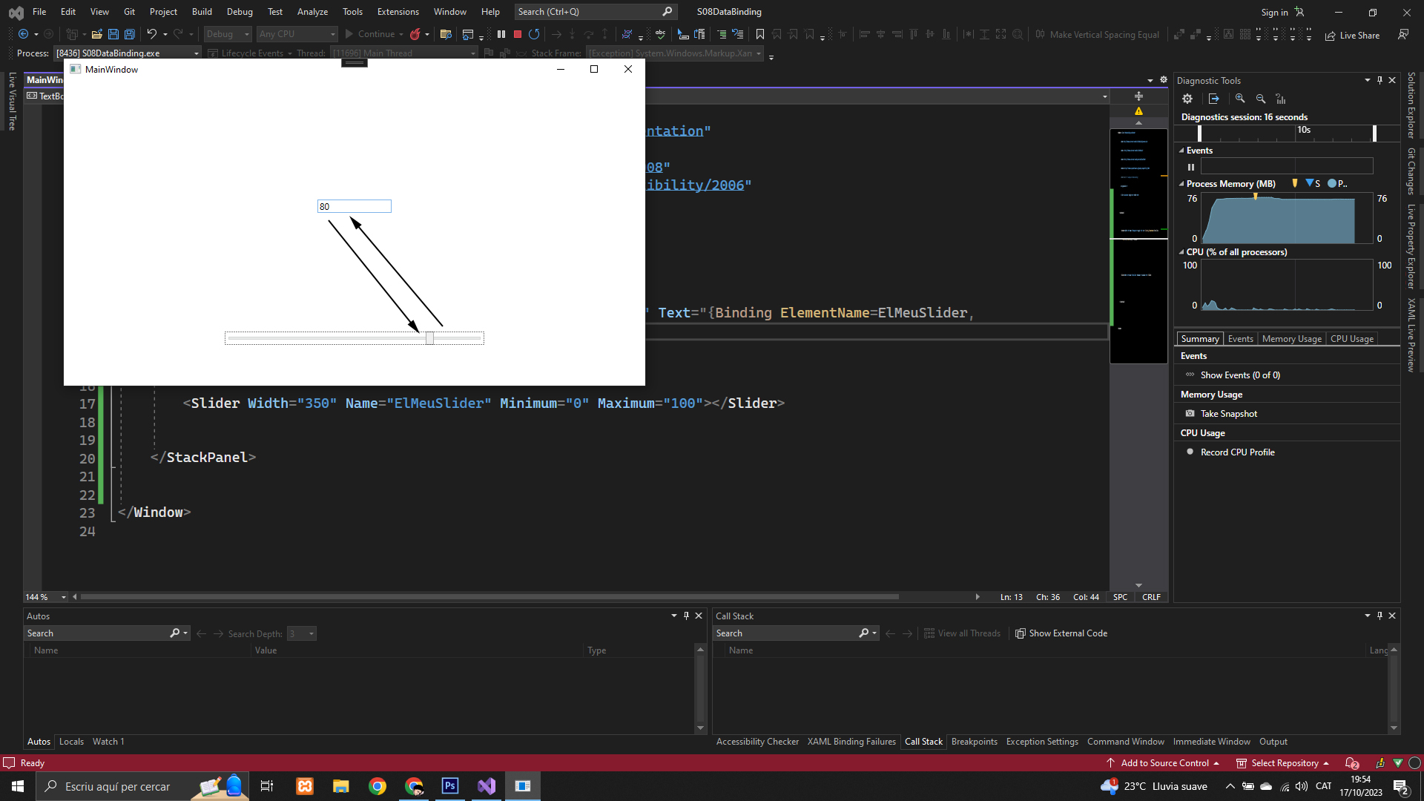Open Visual Studio from Windows taskbar
Image resolution: width=1424 pixels, height=801 pixels.
487,786
